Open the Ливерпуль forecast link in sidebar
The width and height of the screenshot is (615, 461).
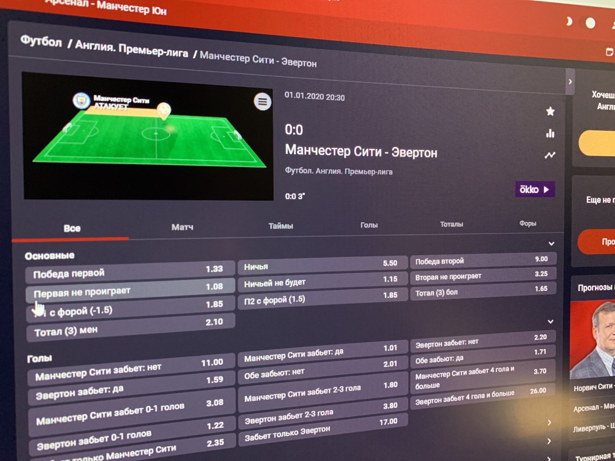[594, 427]
